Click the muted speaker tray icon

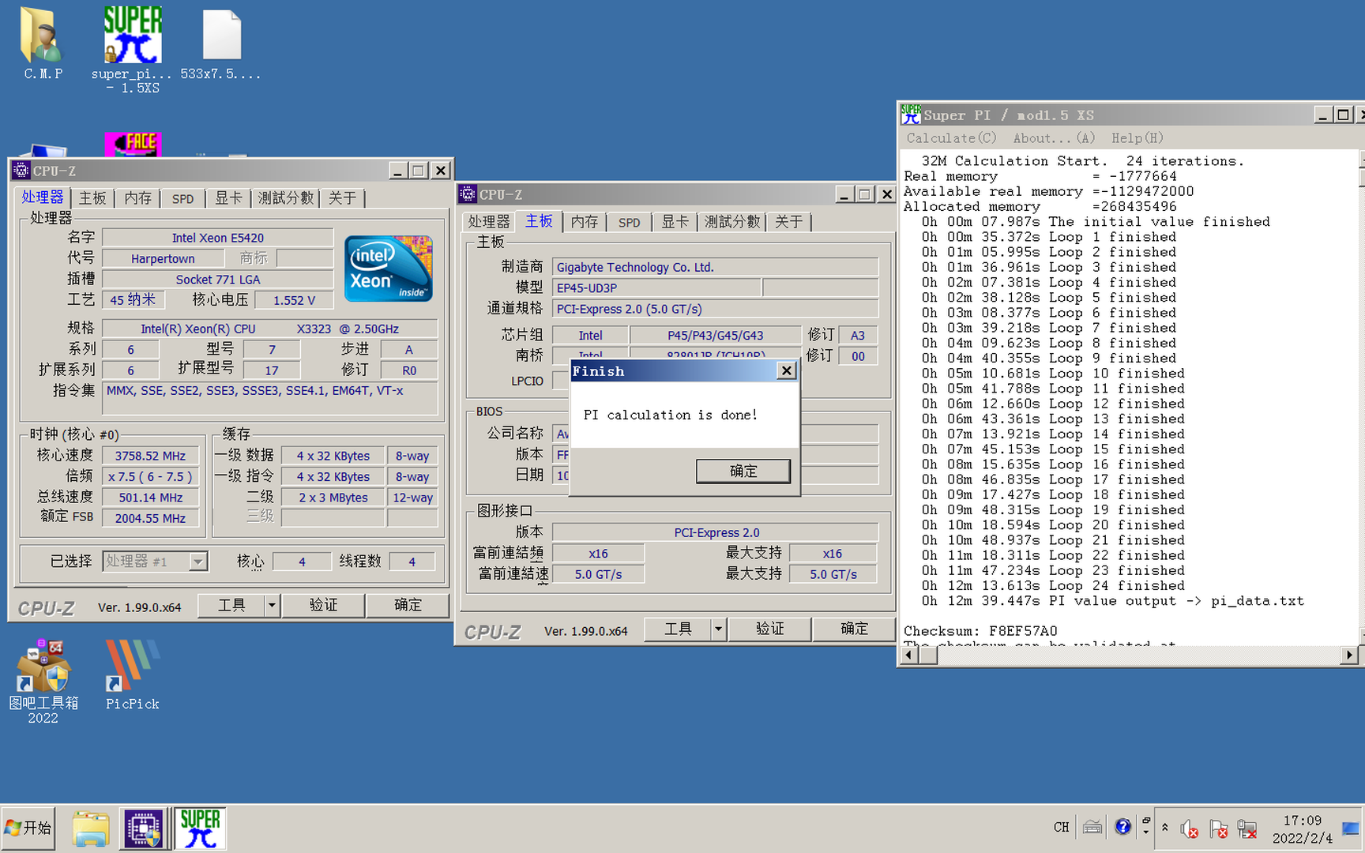[x=1190, y=829]
